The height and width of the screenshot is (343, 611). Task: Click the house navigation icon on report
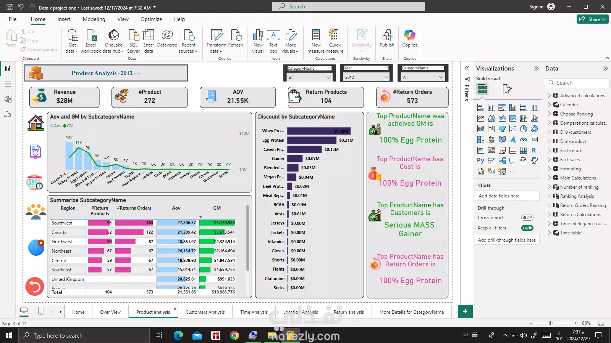click(x=36, y=123)
